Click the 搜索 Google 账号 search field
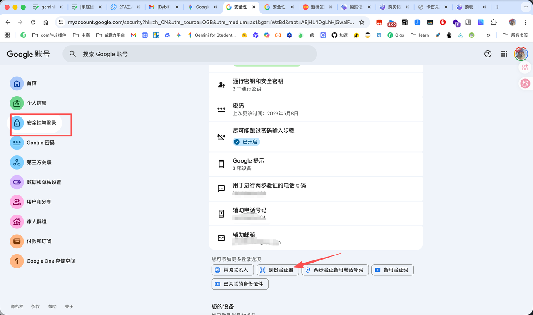Image resolution: width=533 pixels, height=315 pixels. 189,54
